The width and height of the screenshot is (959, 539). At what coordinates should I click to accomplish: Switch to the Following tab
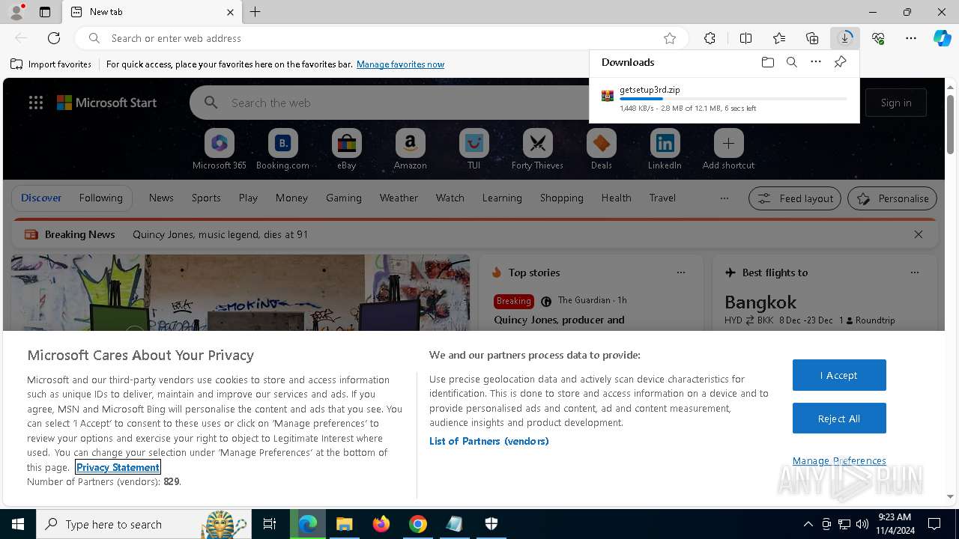pos(100,198)
